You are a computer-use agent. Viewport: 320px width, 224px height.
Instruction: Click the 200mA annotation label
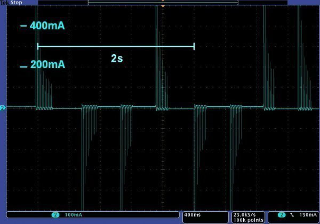(47, 64)
